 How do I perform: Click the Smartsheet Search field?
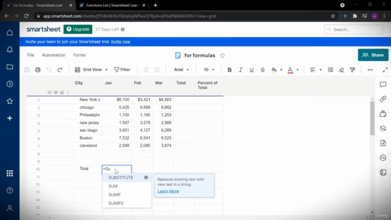pyautogui.click(x=354, y=29)
